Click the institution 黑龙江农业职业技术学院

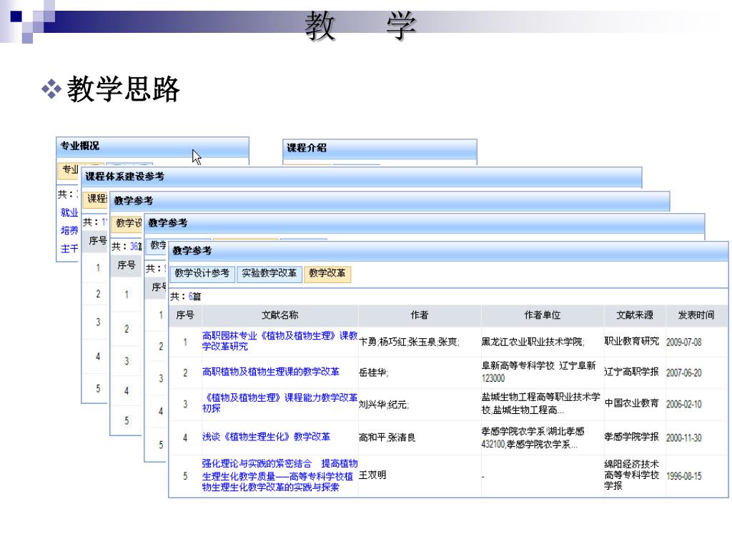pyautogui.click(x=533, y=342)
